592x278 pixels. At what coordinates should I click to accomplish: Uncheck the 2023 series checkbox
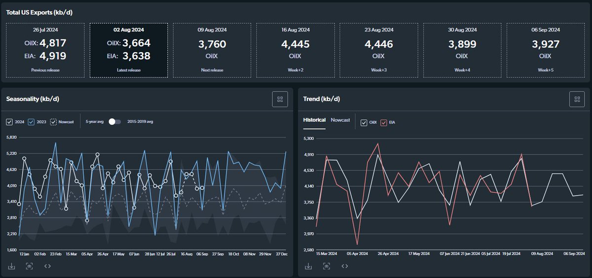click(x=32, y=122)
